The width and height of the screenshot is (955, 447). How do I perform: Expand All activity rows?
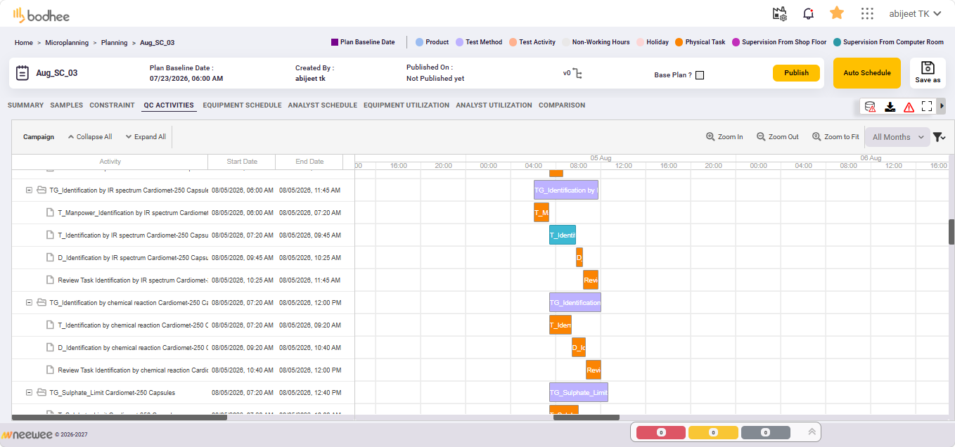click(x=146, y=137)
